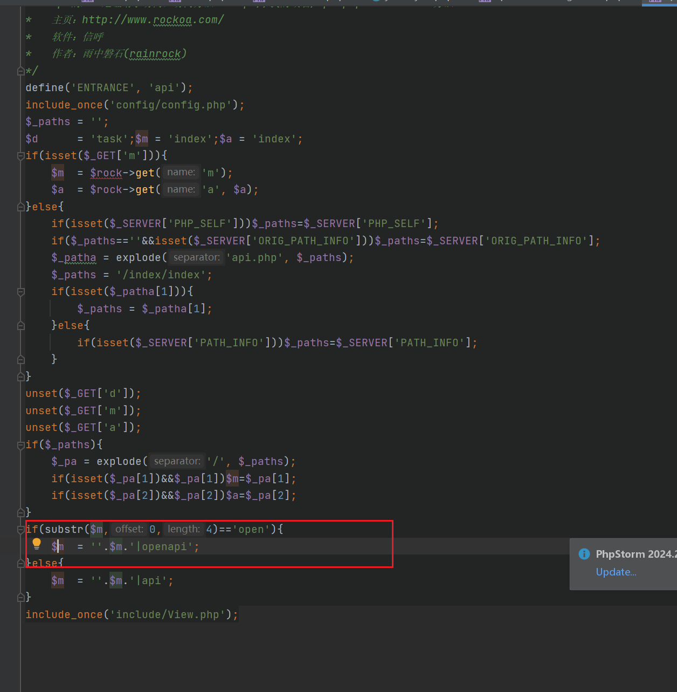Click fold marker beside final }else{ line
Screen dimensions: 677x692
21,564
